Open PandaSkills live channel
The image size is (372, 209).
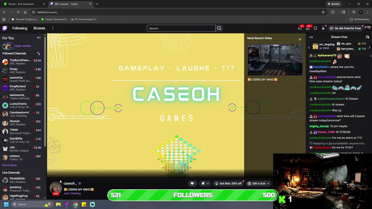[x=22, y=180]
